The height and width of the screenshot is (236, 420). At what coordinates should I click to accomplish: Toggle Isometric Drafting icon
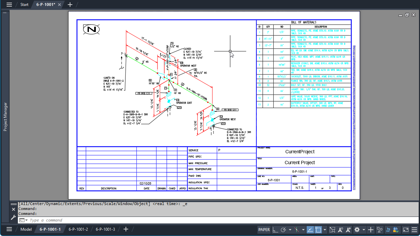click(x=296, y=229)
